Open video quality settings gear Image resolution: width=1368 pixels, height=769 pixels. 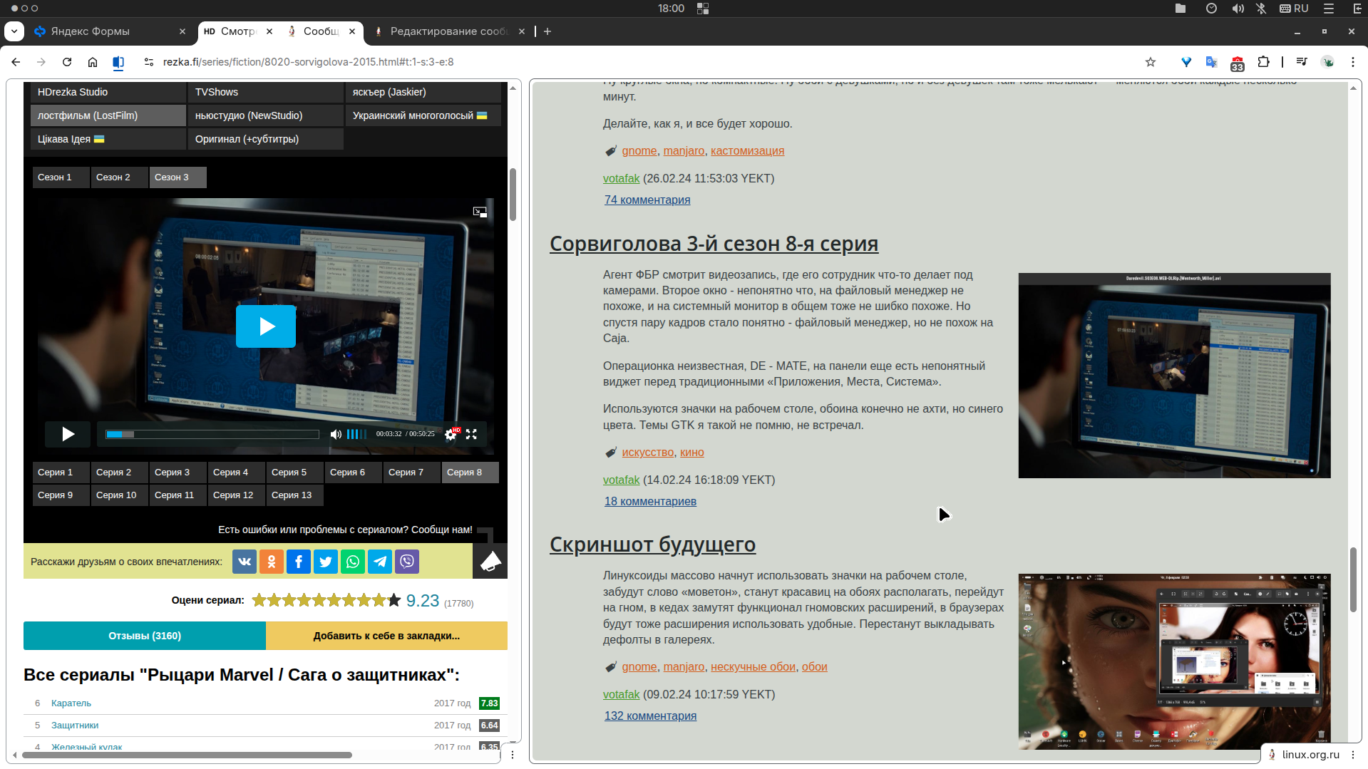[x=451, y=434]
